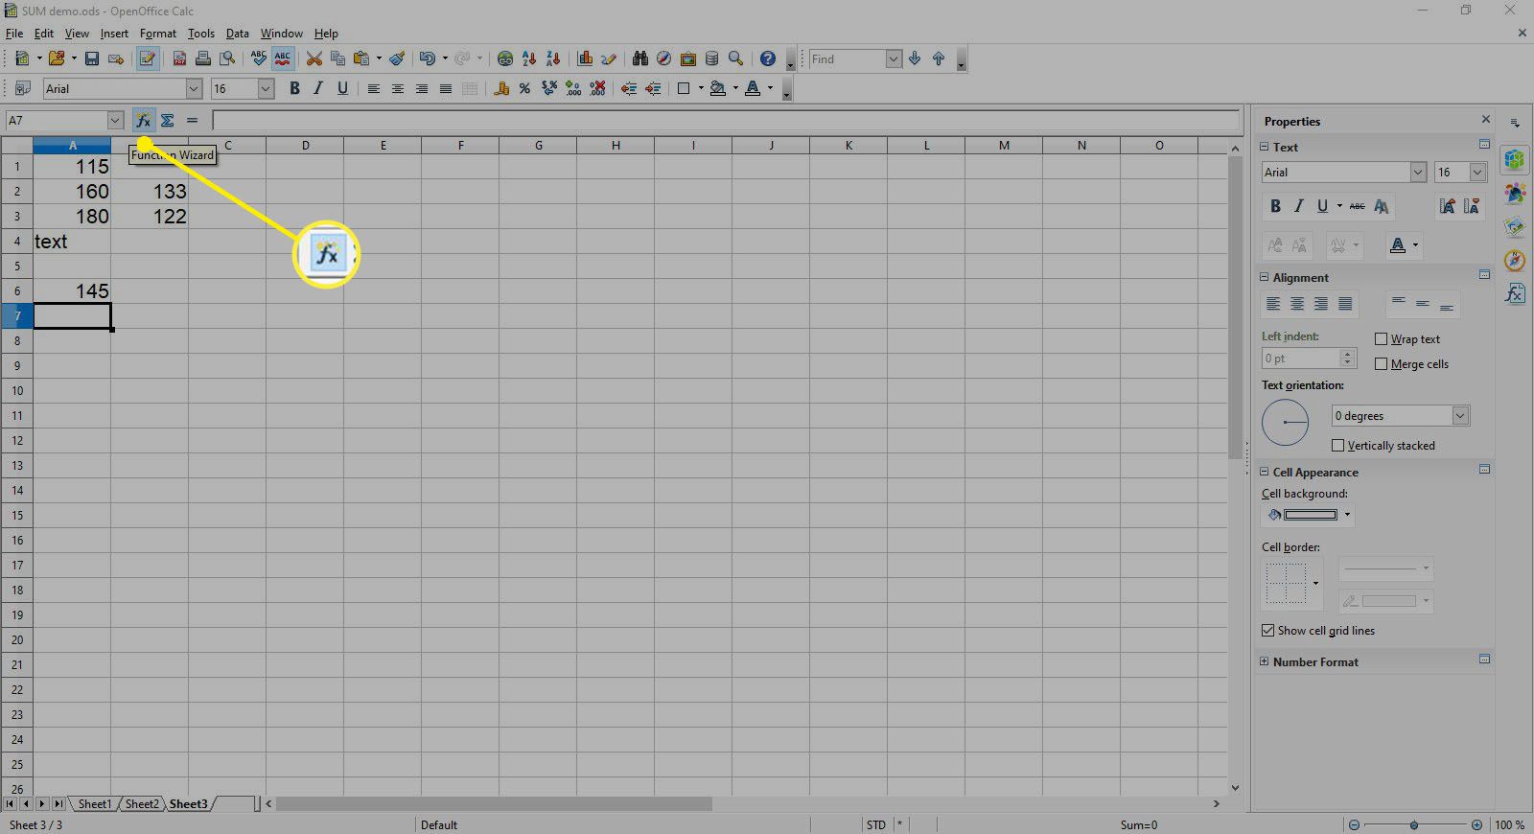The image size is (1534, 834).
Task: Export the document directly as PDF
Action: tap(179, 58)
